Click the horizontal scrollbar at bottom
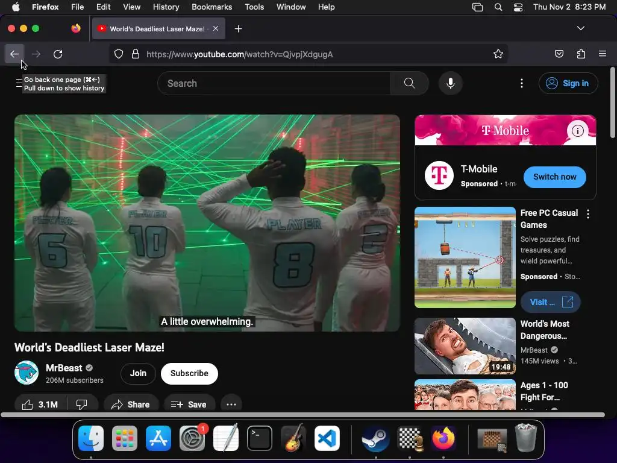This screenshot has width=617, height=463. [x=302, y=415]
